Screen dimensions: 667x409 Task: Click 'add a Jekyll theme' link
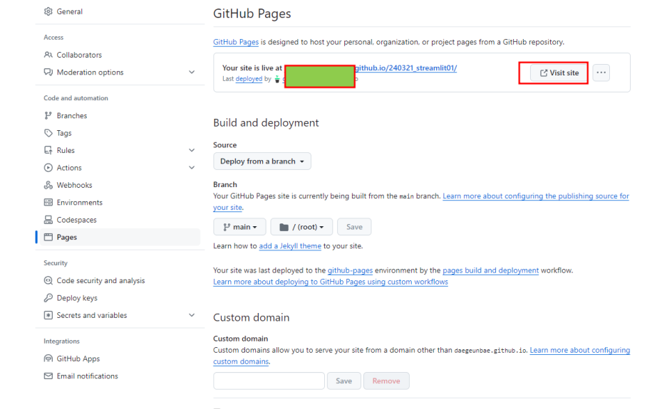[x=290, y=246]
